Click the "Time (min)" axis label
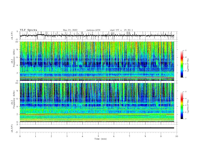 (101, 139)
